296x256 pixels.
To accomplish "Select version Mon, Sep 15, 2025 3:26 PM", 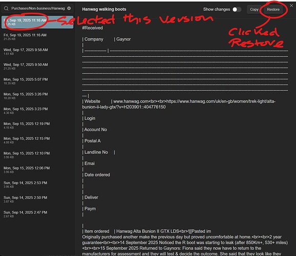I will tap(37, 96).
